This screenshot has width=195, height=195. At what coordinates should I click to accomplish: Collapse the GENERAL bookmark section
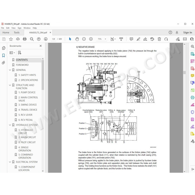[10, 70]
